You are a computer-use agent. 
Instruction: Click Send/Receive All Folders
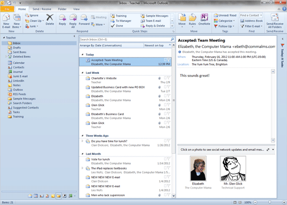coord(275,21)
